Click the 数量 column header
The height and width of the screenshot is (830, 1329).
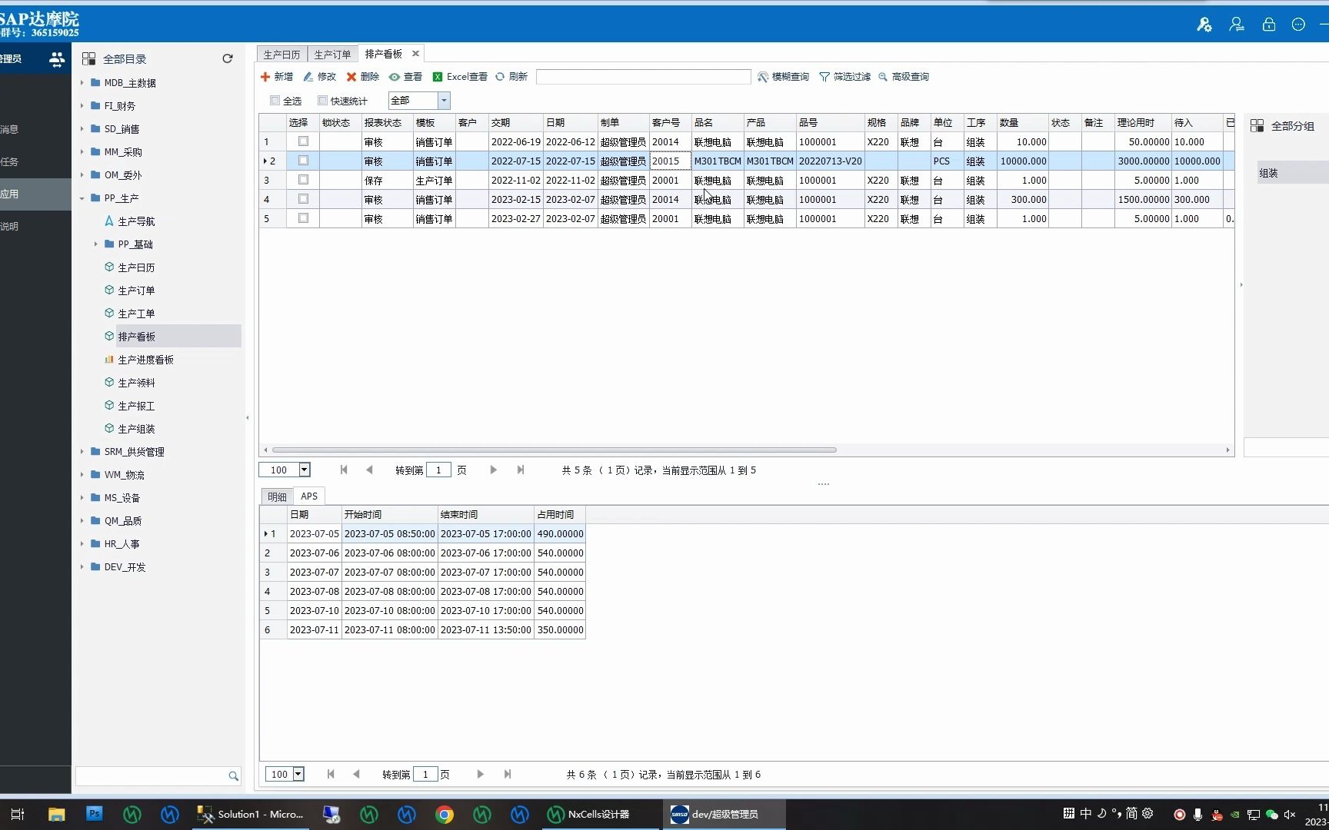(x=1022, y=122)
